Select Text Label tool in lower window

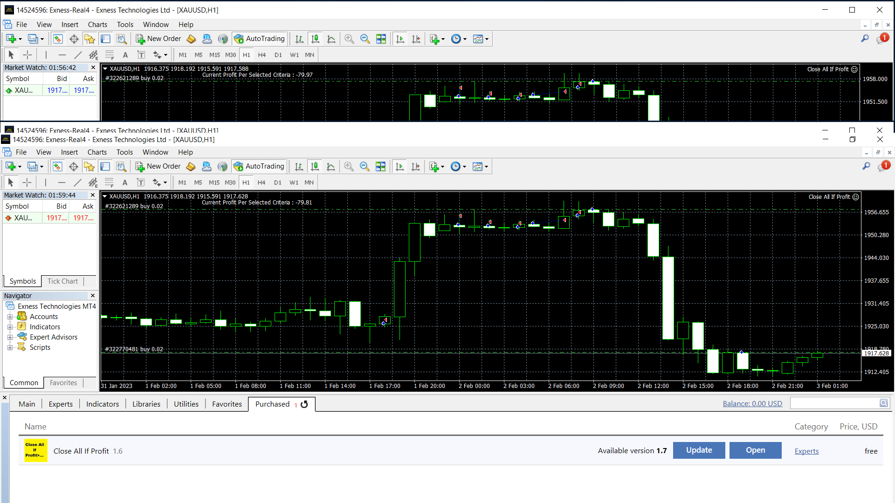point(141,183)
